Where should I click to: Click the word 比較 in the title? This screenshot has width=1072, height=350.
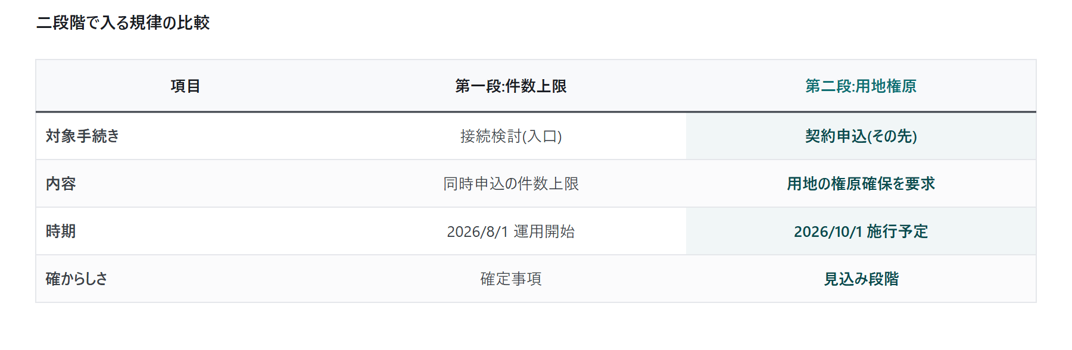pos(194,23)
